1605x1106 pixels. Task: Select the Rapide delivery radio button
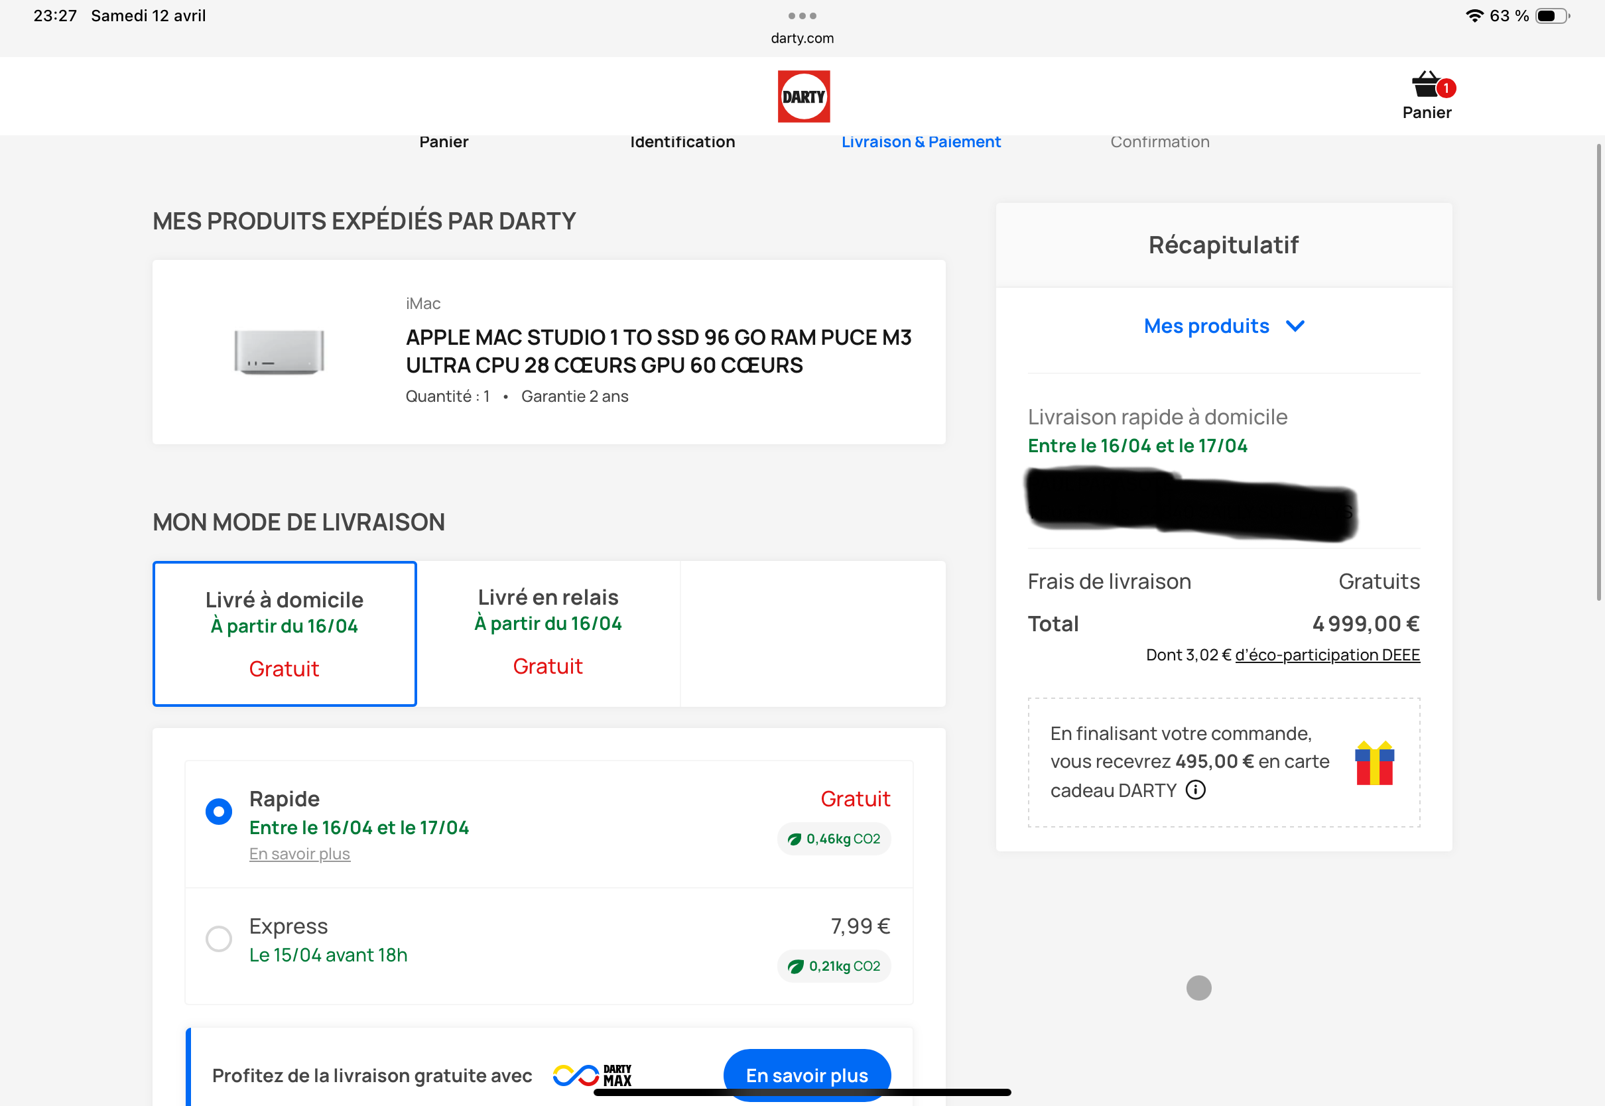pyautogui.click(x=219, y=812)
